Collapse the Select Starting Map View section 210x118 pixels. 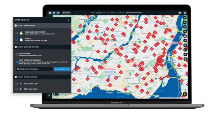pos(71,47)
